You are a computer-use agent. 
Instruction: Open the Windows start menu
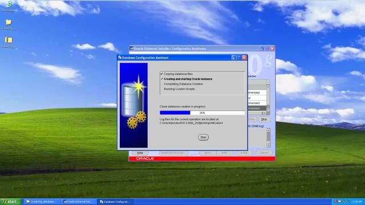(x=10, y=202)
